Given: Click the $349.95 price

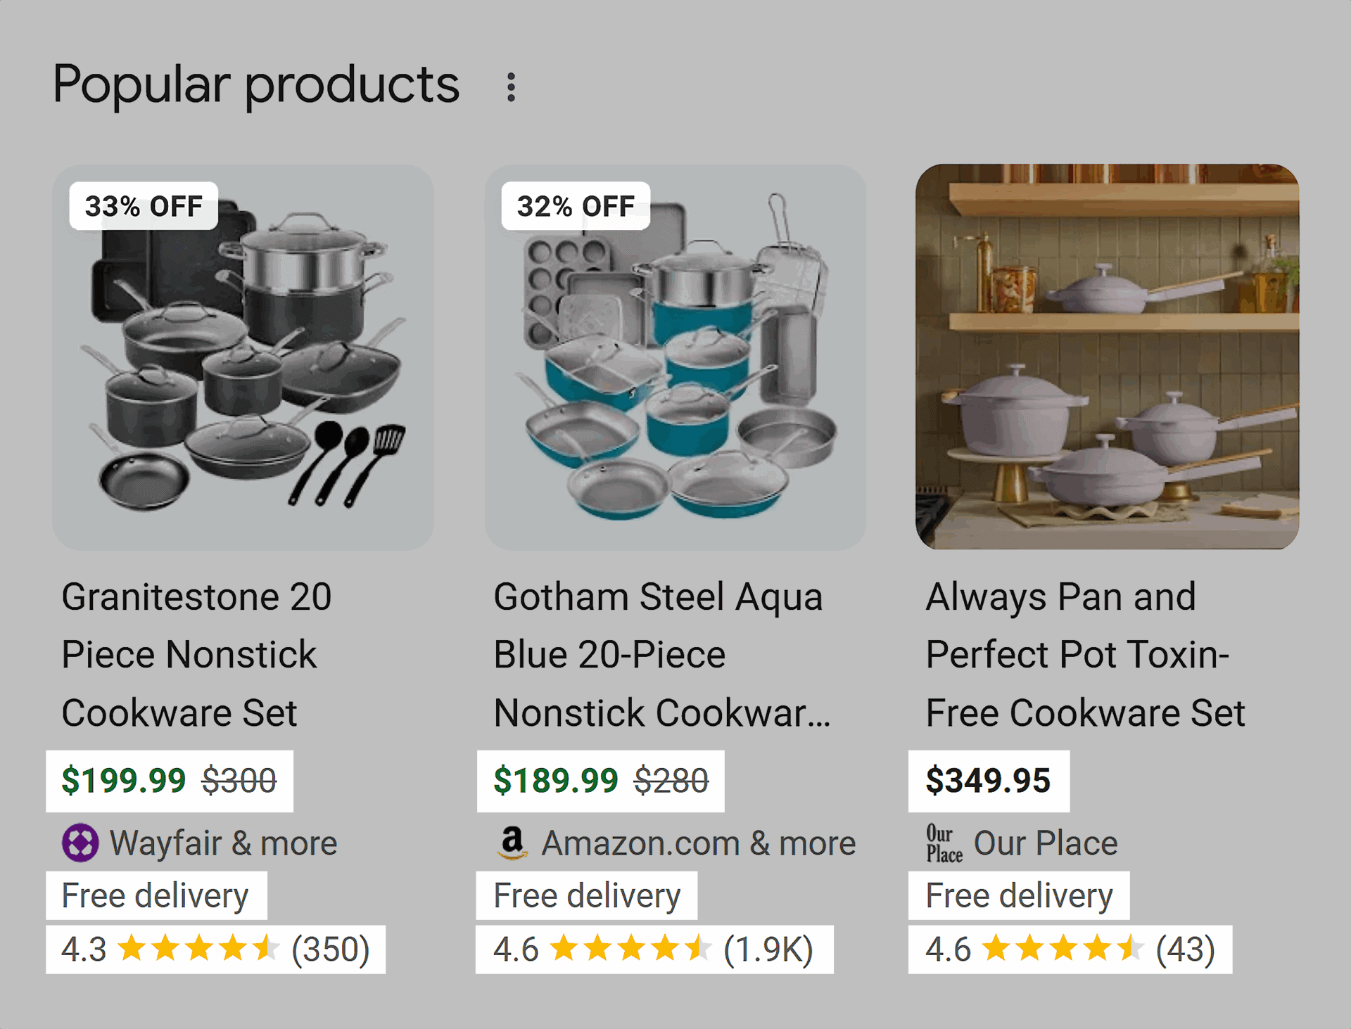Looking at the screenshot, I should (x=988, y=781).
